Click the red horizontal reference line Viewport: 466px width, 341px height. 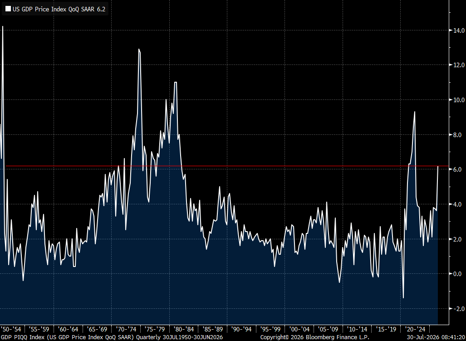tap(227, 166)
